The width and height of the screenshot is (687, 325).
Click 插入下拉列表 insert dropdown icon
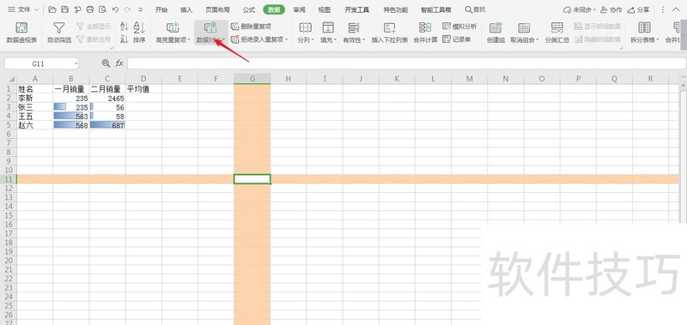pyautogui.click(x=390, y=28)
